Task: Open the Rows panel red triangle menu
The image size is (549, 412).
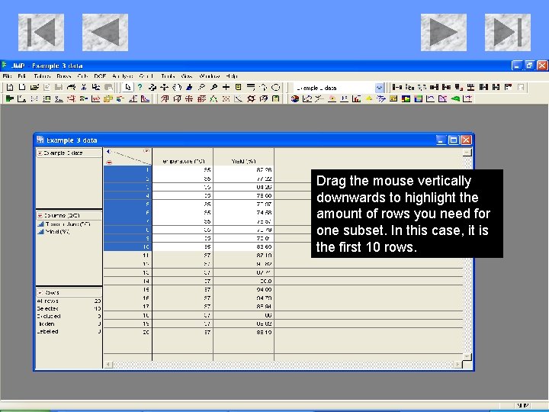Action: pyautogui.click(x=40, y=292)
